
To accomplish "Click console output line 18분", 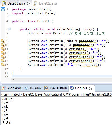I will click(5, 115).
